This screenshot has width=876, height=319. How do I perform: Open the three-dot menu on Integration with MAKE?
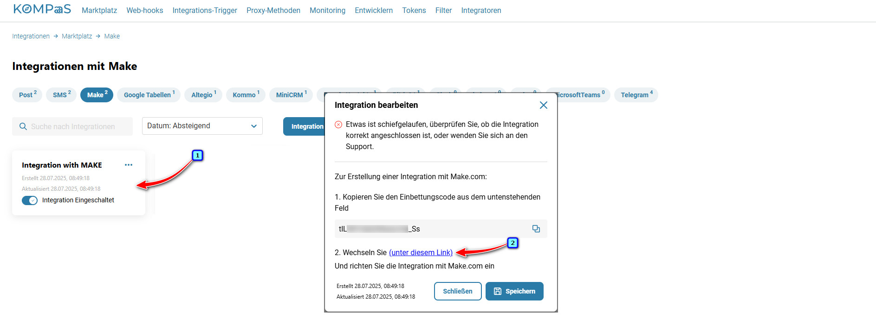point(129,165)
